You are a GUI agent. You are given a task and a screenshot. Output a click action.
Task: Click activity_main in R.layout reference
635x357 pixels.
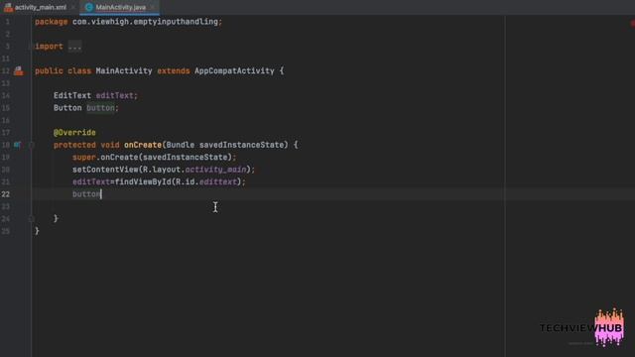click(215, 170)
